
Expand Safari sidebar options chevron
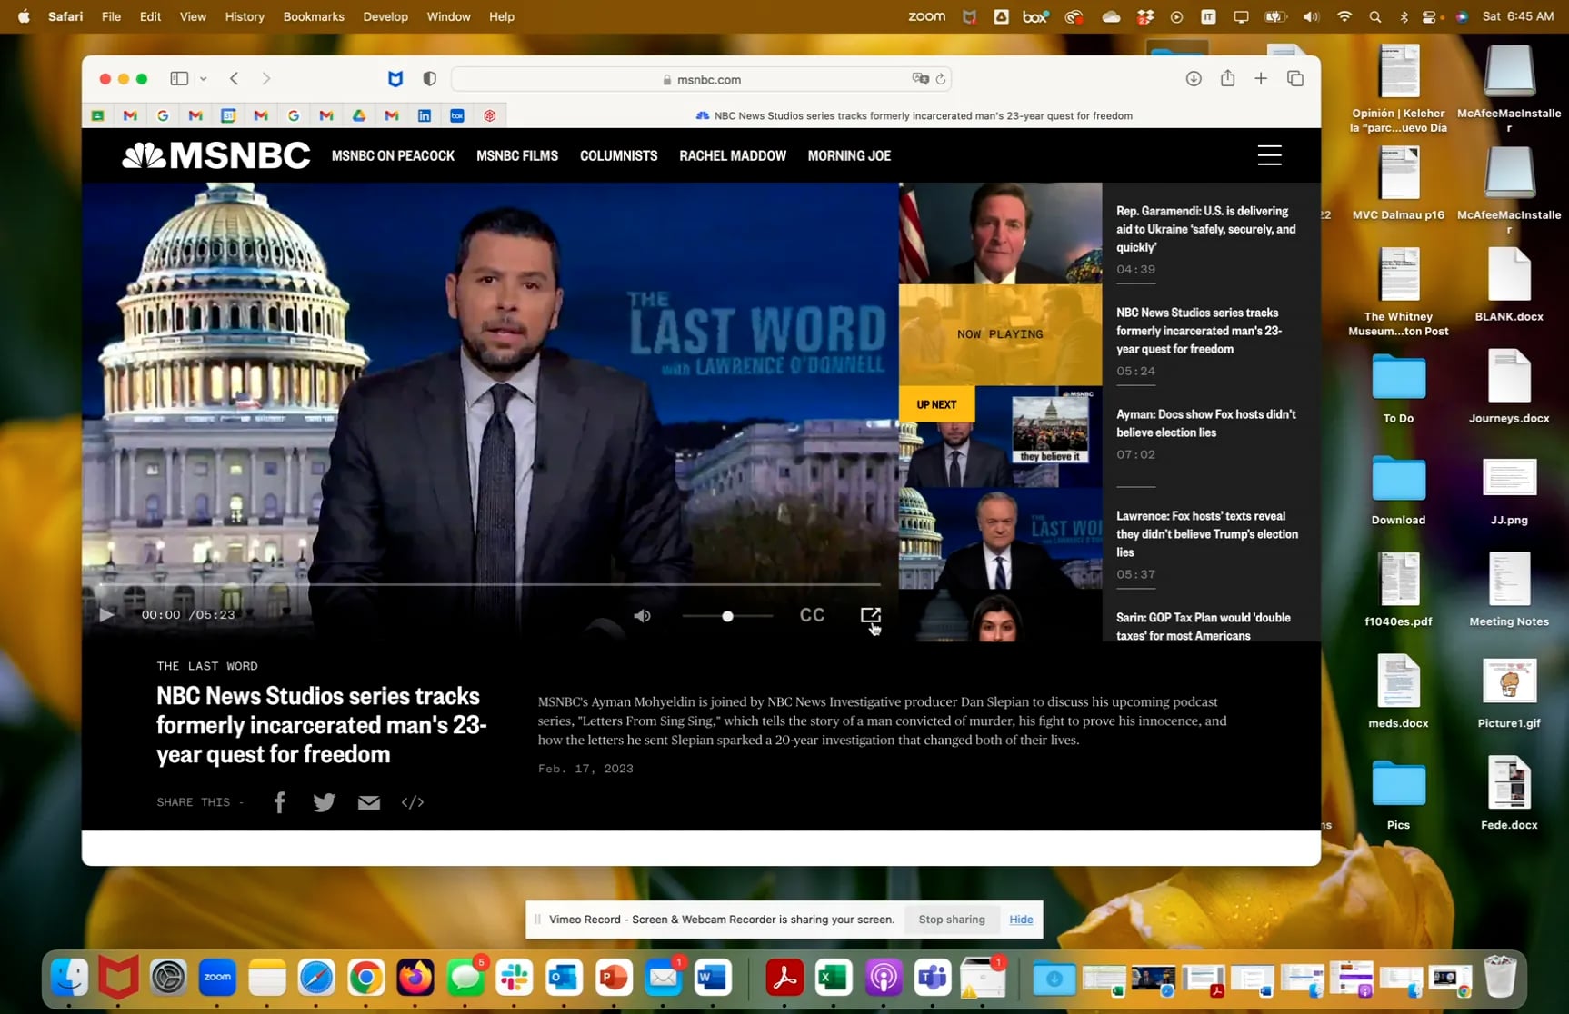(x=204, y=79)
